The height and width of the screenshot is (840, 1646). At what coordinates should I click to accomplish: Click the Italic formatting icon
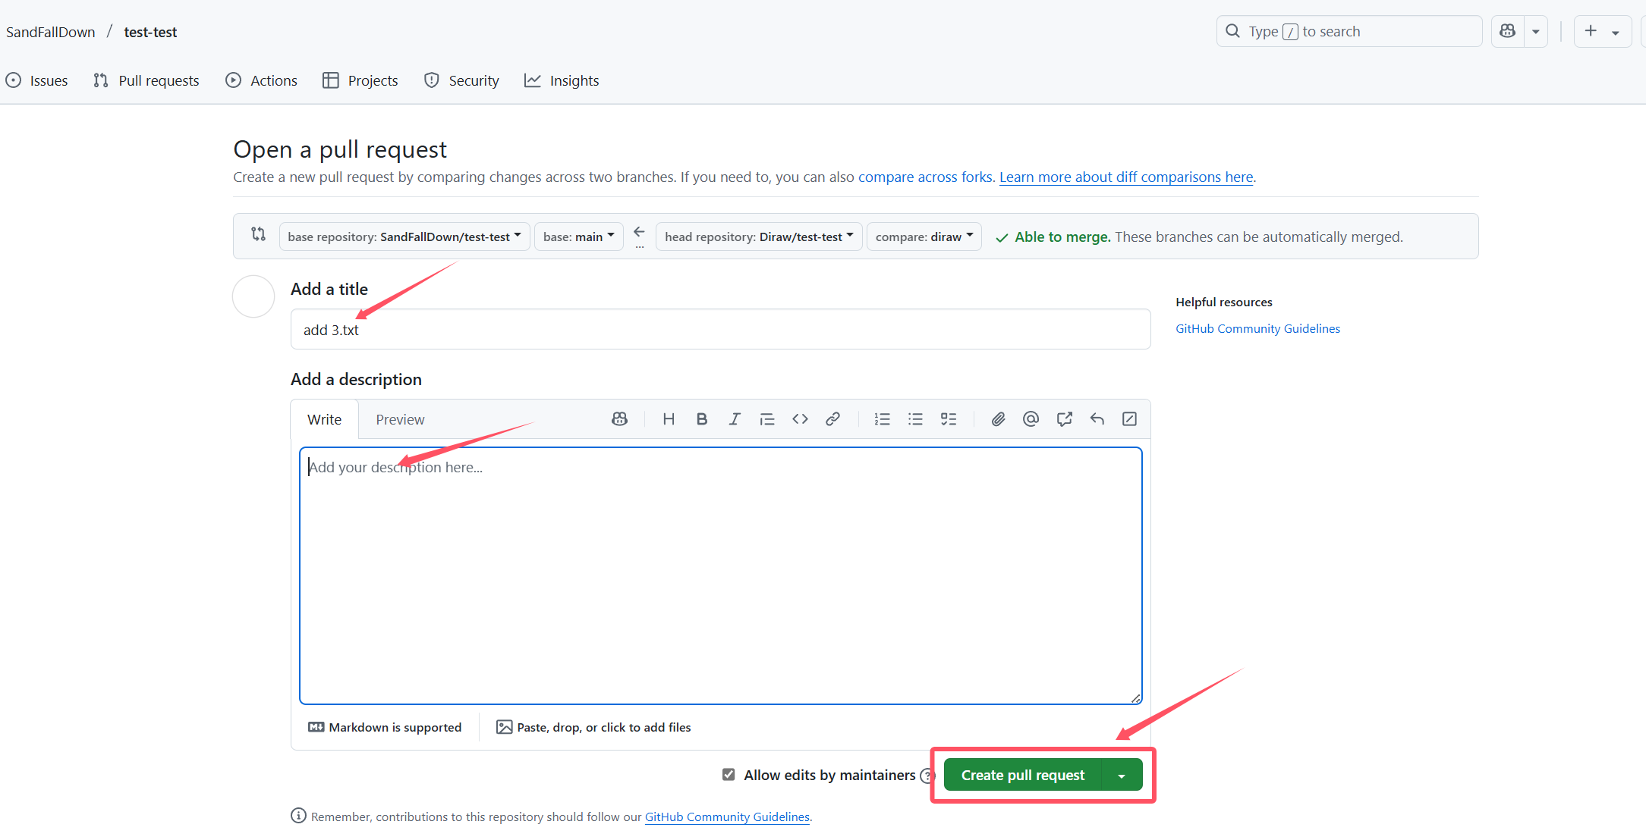point(735,419)
